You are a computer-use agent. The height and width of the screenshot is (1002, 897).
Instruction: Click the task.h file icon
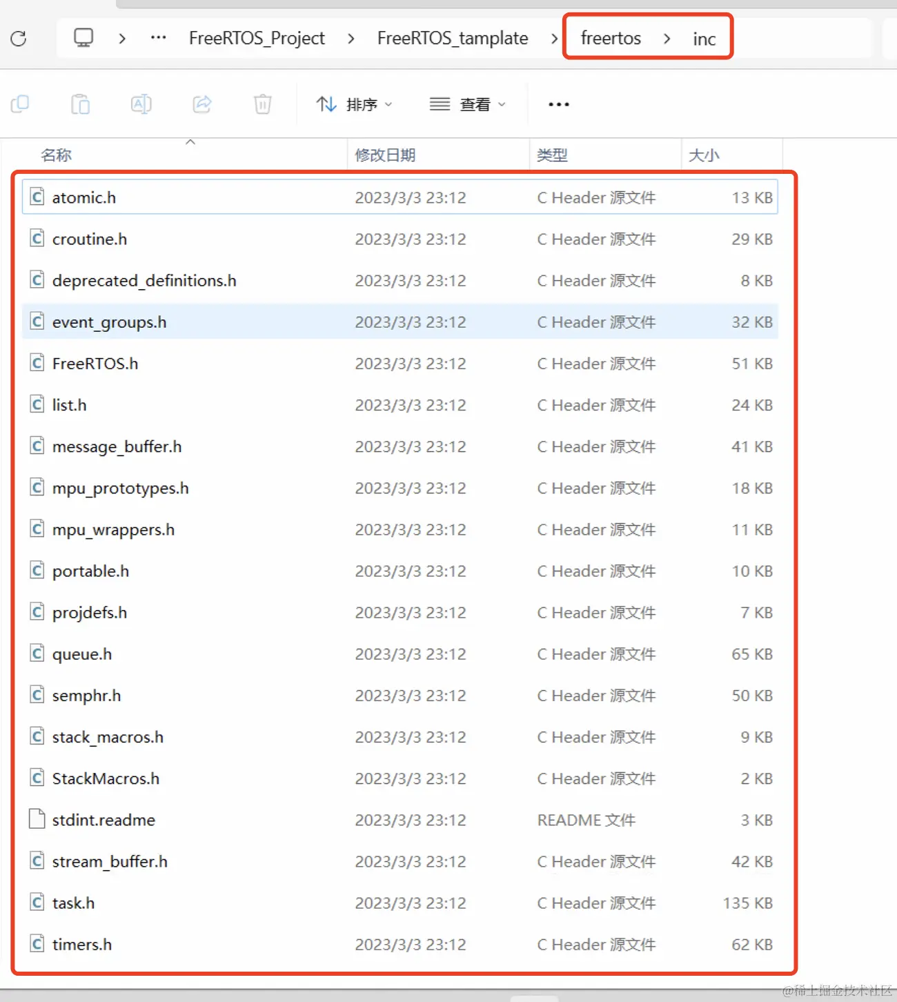coord(37,902)
